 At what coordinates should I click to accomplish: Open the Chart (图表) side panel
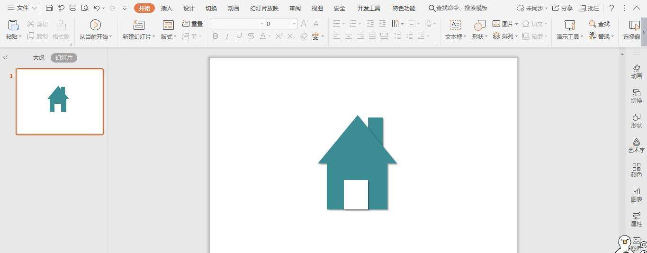point(636,195)
